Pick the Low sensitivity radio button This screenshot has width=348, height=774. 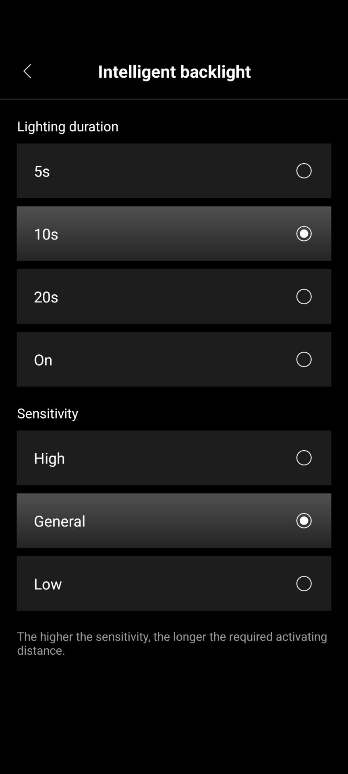[x=304, y=584]
